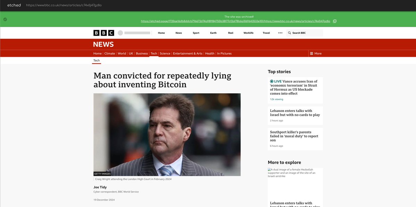Screen dimensions: 416x207
Task: Select In Pictures section
Action: click(224, 53)
